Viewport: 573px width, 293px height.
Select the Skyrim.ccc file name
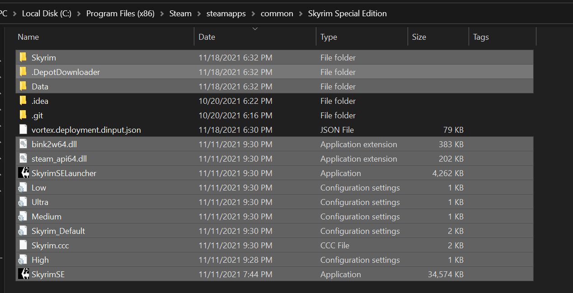pyautogui.click(x=50, y=246)
